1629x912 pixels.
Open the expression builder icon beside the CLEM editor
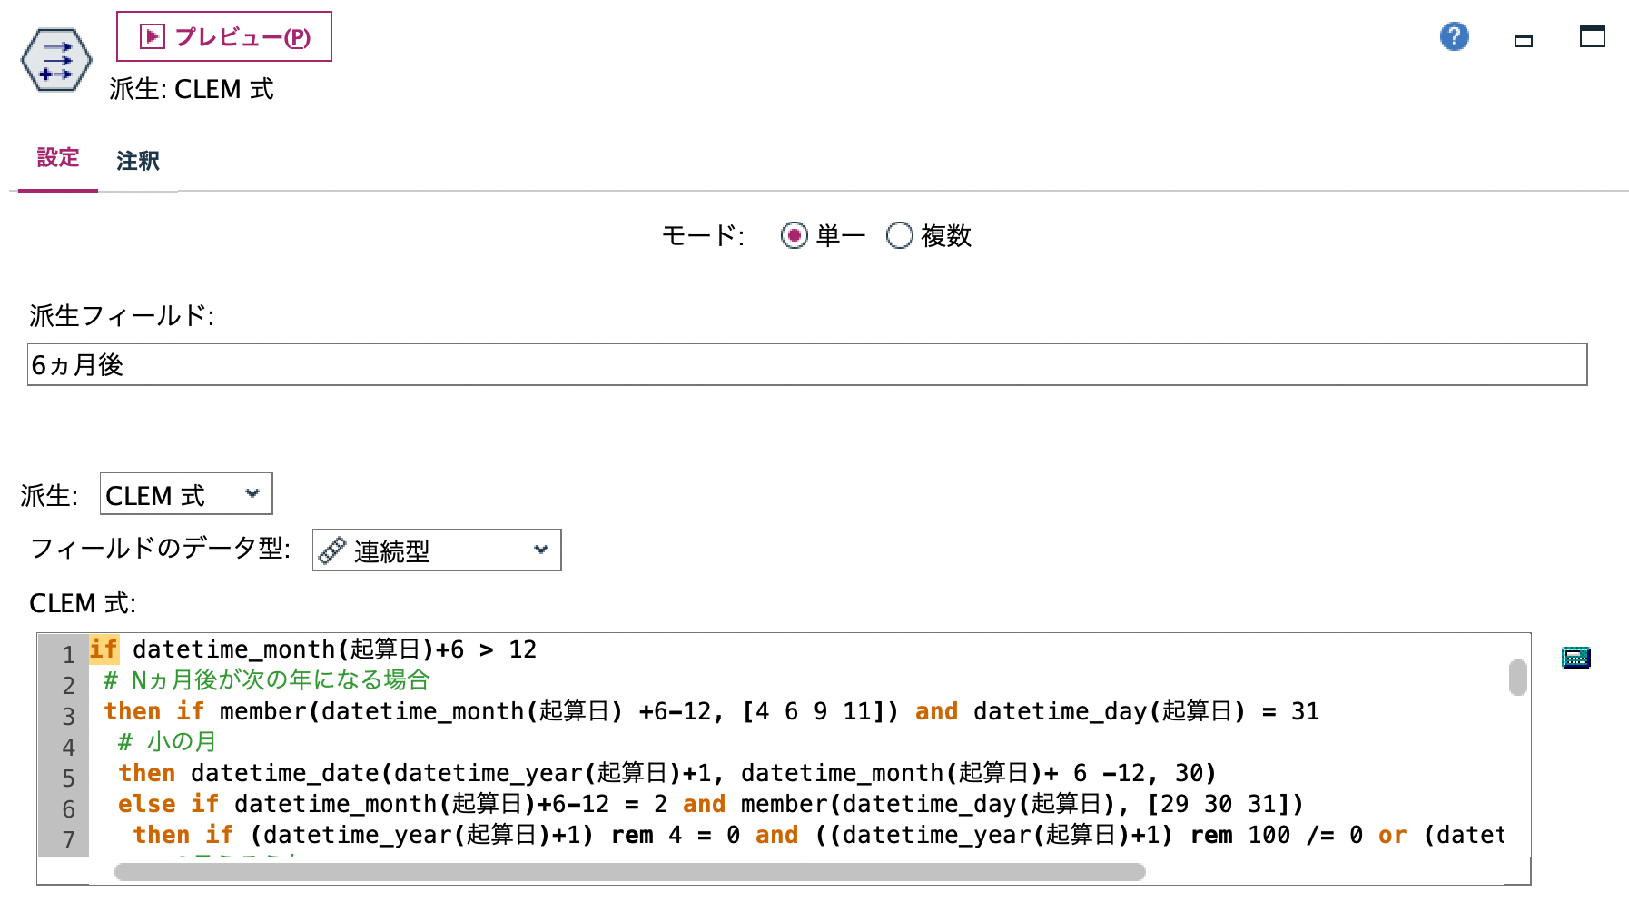[1577, 657]
